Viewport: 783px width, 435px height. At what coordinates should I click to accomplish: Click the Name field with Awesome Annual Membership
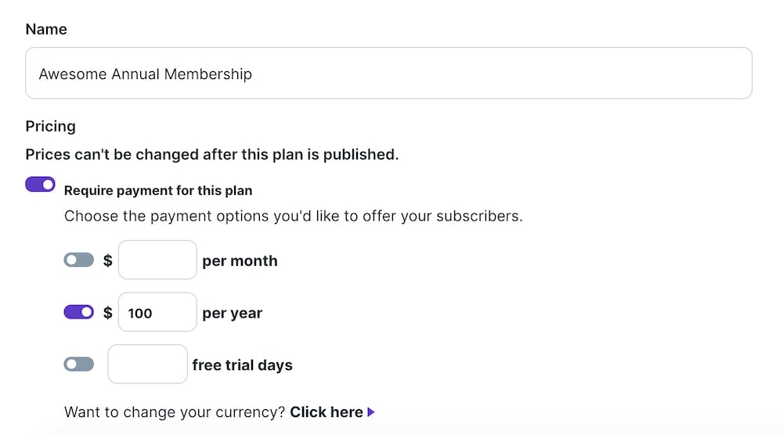point(388,74)
